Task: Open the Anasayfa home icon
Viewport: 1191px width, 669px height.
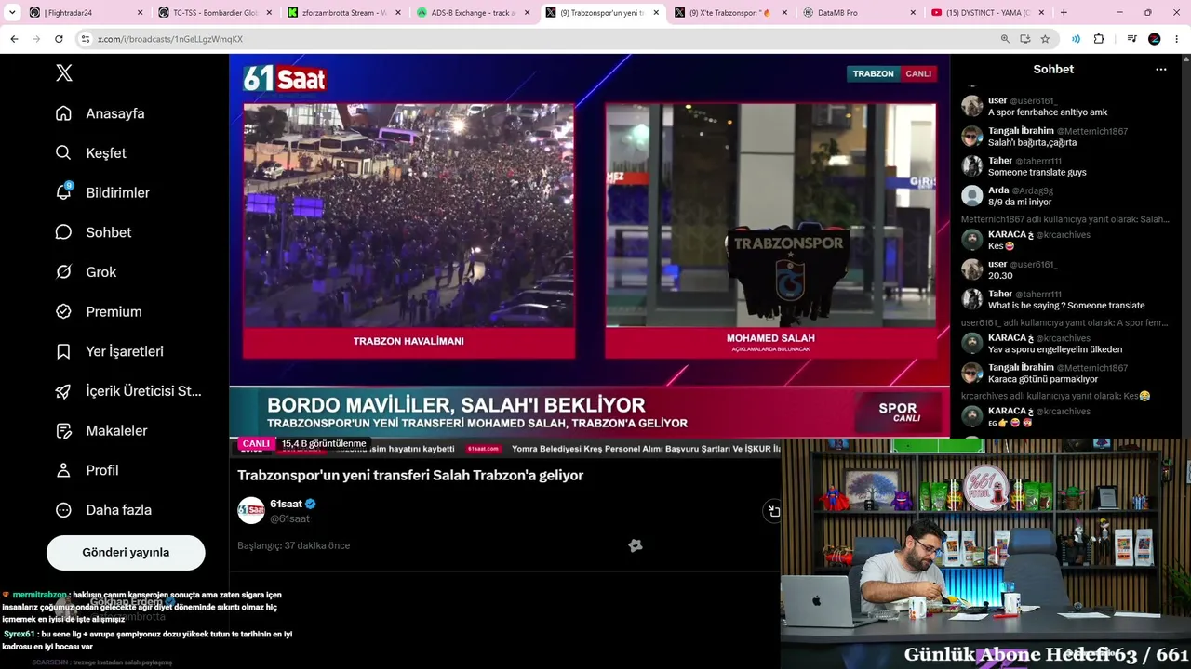Action: pyautogui.click(x=63, y=113)
